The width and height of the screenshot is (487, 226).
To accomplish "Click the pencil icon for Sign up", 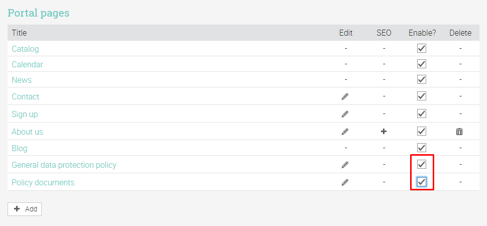I will [345, 114].
